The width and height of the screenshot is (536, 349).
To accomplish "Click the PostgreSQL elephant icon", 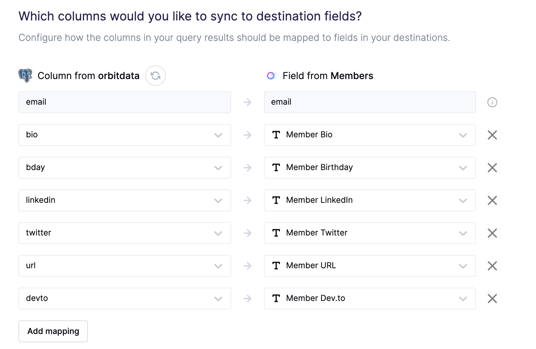I will pos(25,76).
